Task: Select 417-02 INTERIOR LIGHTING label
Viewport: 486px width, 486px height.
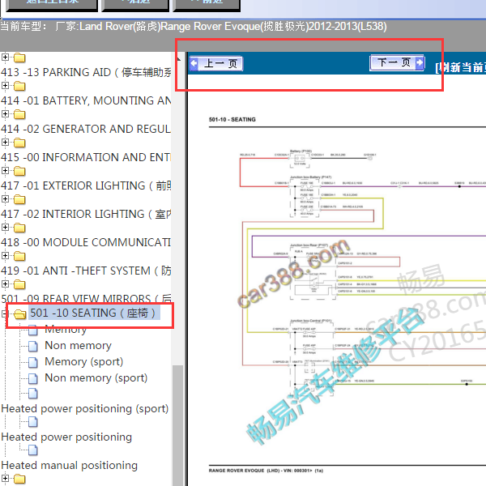Action: tap(86, 214)
